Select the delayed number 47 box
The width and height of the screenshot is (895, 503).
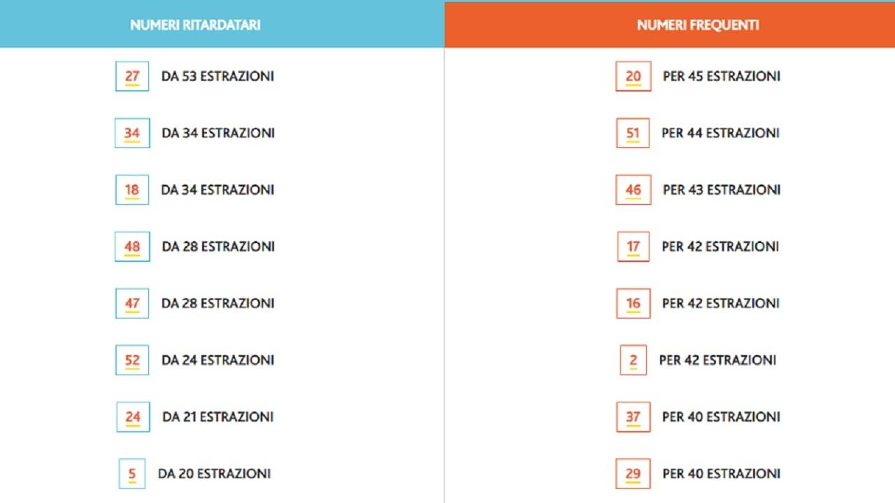tap(132, 303)
